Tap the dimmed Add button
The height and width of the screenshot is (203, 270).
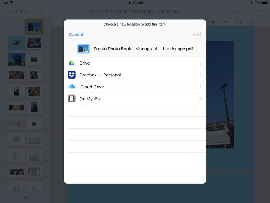click(197, 35)
